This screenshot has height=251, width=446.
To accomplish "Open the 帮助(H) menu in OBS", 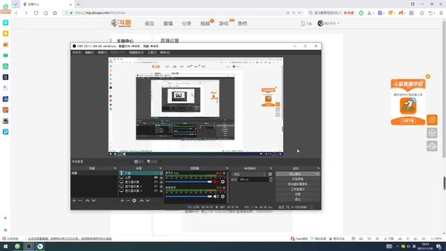I will (164, 52).
